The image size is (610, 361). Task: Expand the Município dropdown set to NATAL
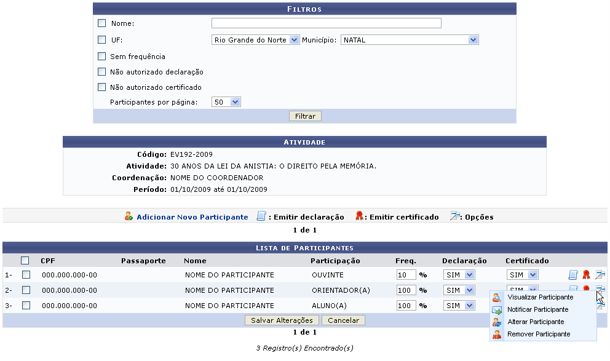(x=410, y=40)
